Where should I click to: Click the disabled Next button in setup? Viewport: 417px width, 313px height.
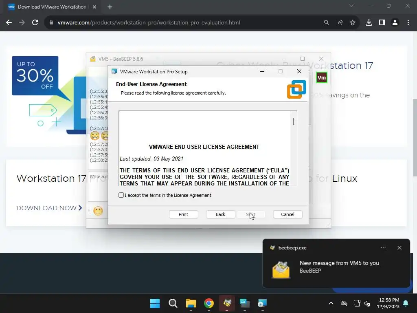coord(251,214)
